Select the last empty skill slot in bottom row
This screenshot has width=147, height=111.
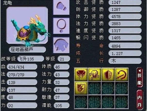click(x=122, y=102)
